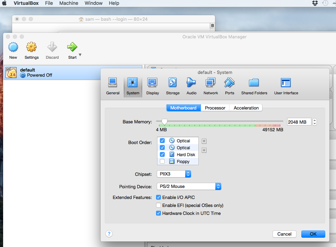Viewport: 336px width, 247px height.
Task: Open the Network settings section
Action: pyautogui.click(x=210, y=86)
